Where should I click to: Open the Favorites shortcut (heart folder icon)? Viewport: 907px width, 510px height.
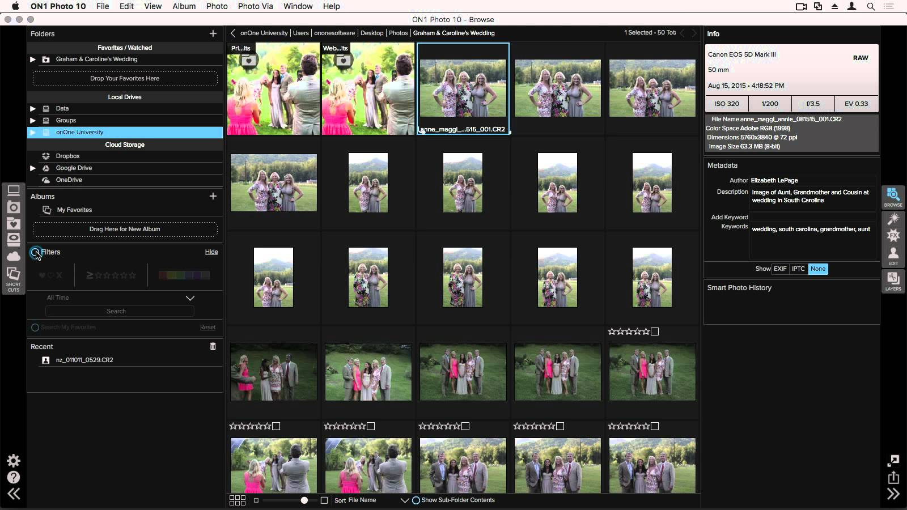click(14, 224)
